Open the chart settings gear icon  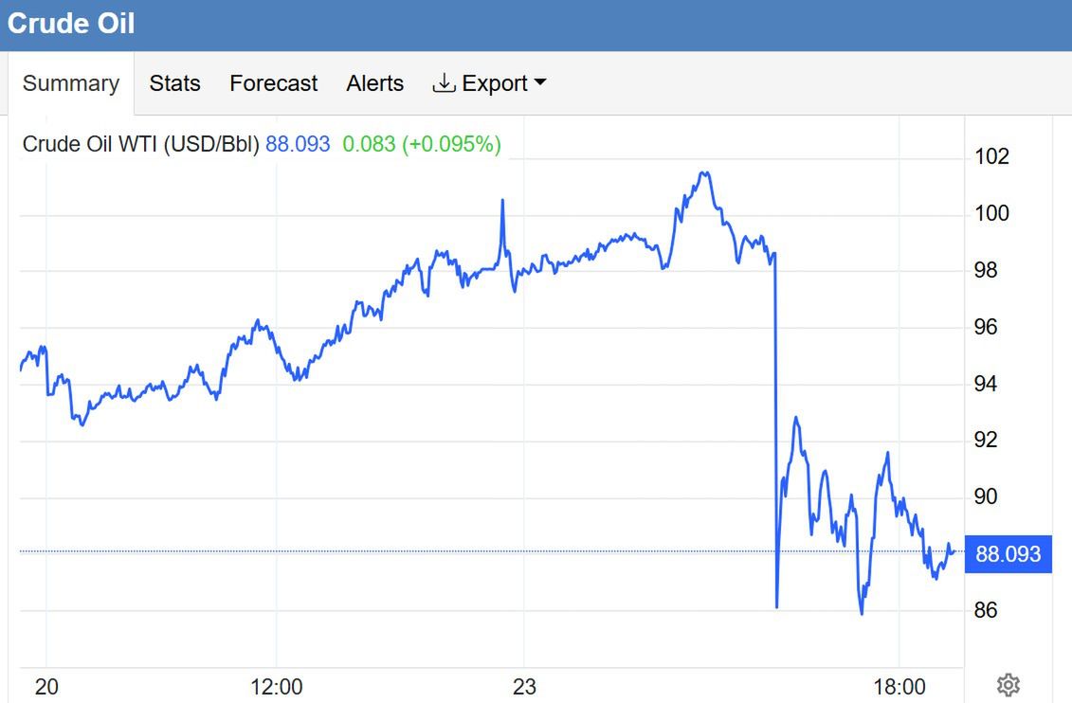click(x=1007, y=682)
